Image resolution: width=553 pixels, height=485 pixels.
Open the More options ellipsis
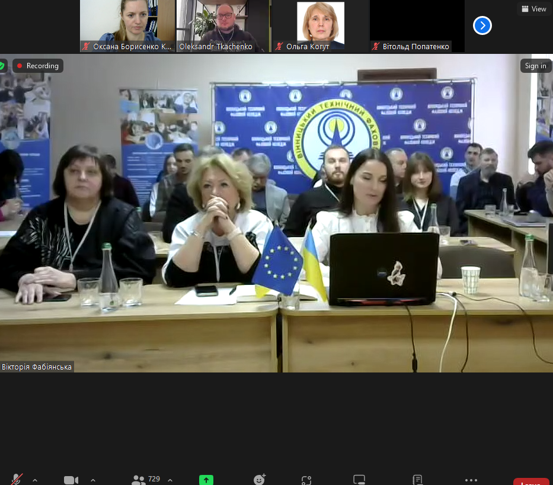point(471,480)
